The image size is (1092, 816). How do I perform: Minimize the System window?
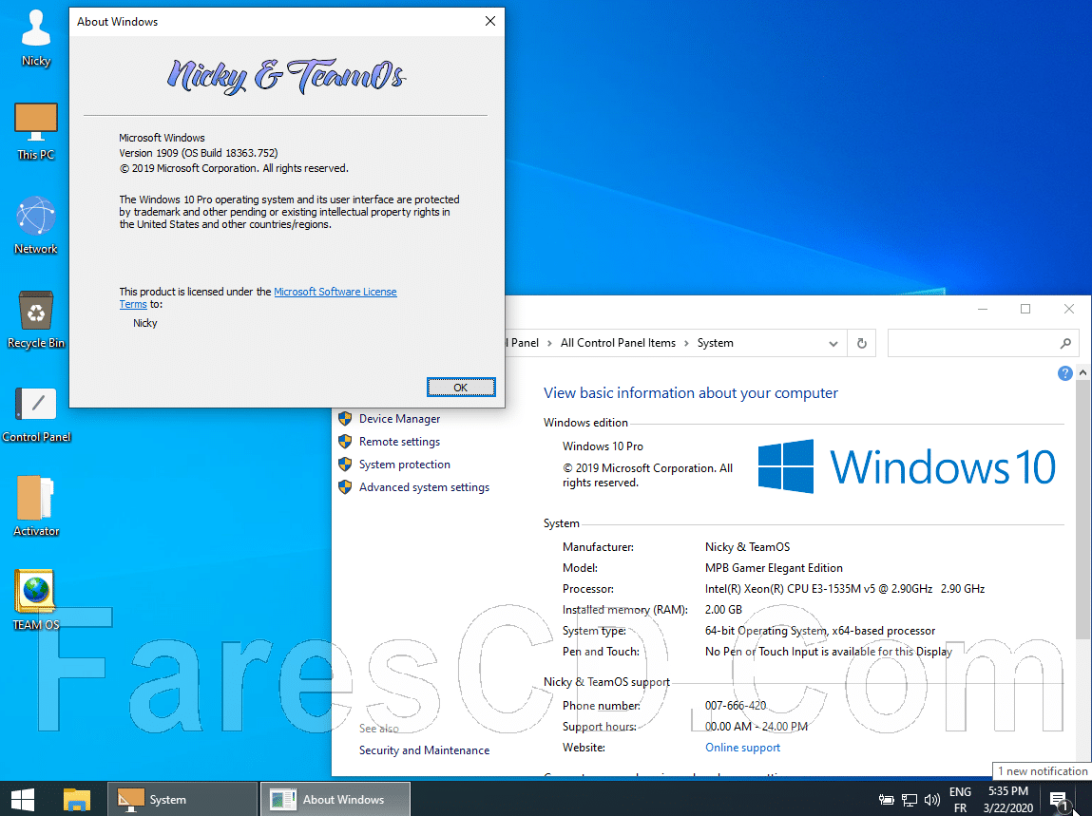[x=983, y=309]
